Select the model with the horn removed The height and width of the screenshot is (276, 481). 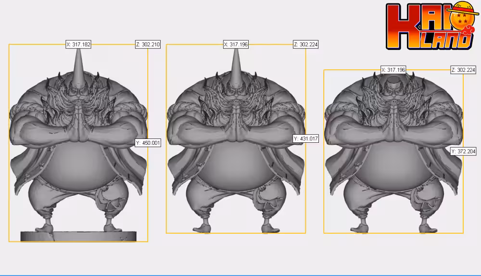[393, 152]
